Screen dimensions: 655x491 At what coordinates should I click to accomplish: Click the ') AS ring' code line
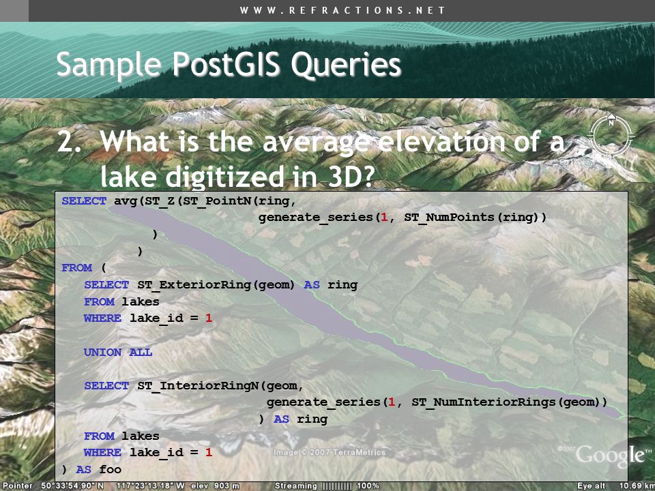[x=293, y=419]
